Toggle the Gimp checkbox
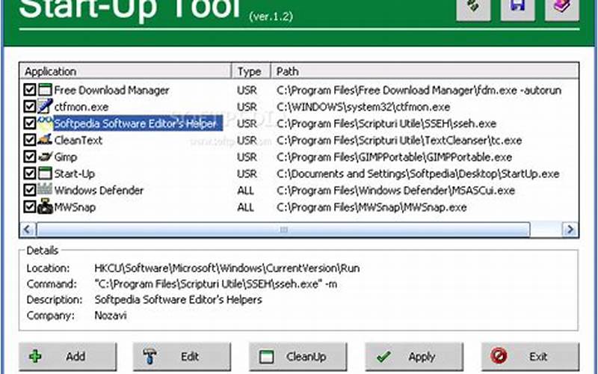The height and width of the screenshot is (374, 598). point(29,157)
